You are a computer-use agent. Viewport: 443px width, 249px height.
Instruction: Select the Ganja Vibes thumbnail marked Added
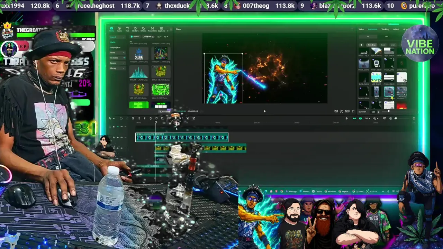point(161,72)
